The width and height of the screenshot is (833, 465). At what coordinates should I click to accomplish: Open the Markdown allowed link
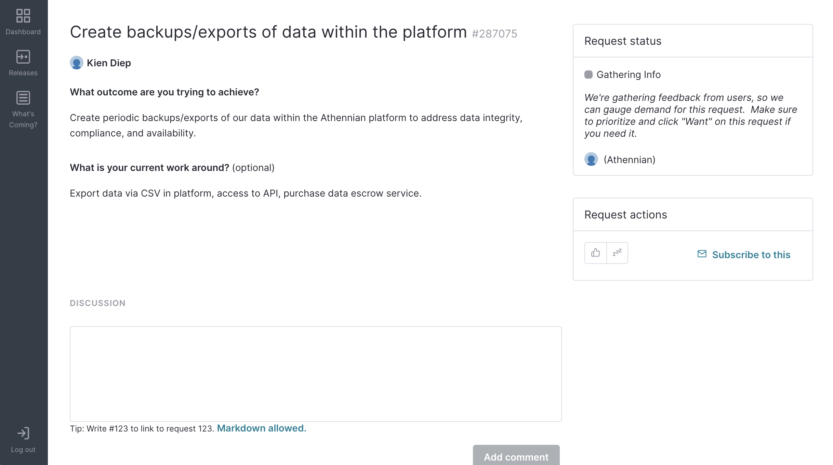pyautogui.click(x=261, y=428)
